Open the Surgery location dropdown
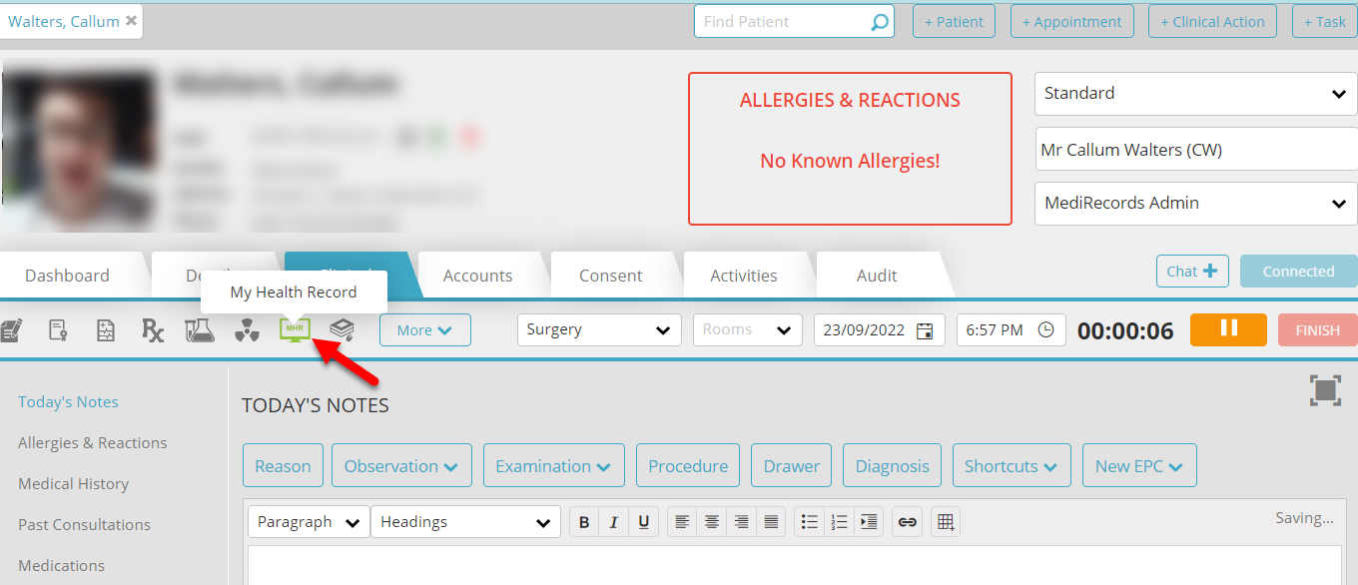 (x=599, y=329)
